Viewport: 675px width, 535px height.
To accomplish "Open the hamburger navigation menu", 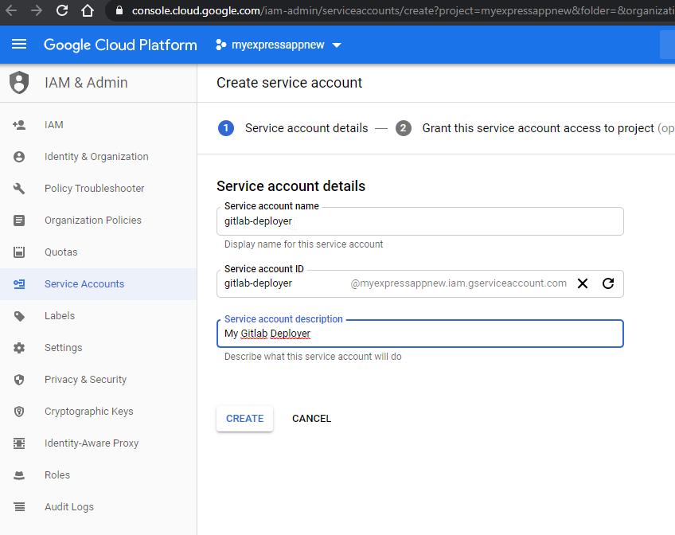I will (19, 45).
